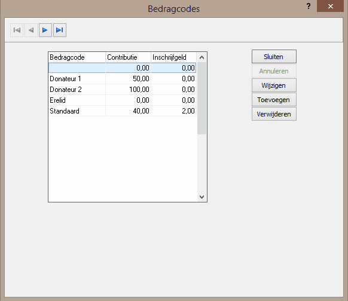
Task: Select the Erelid row
Action: pyautogui.click(x=122, y=100)
